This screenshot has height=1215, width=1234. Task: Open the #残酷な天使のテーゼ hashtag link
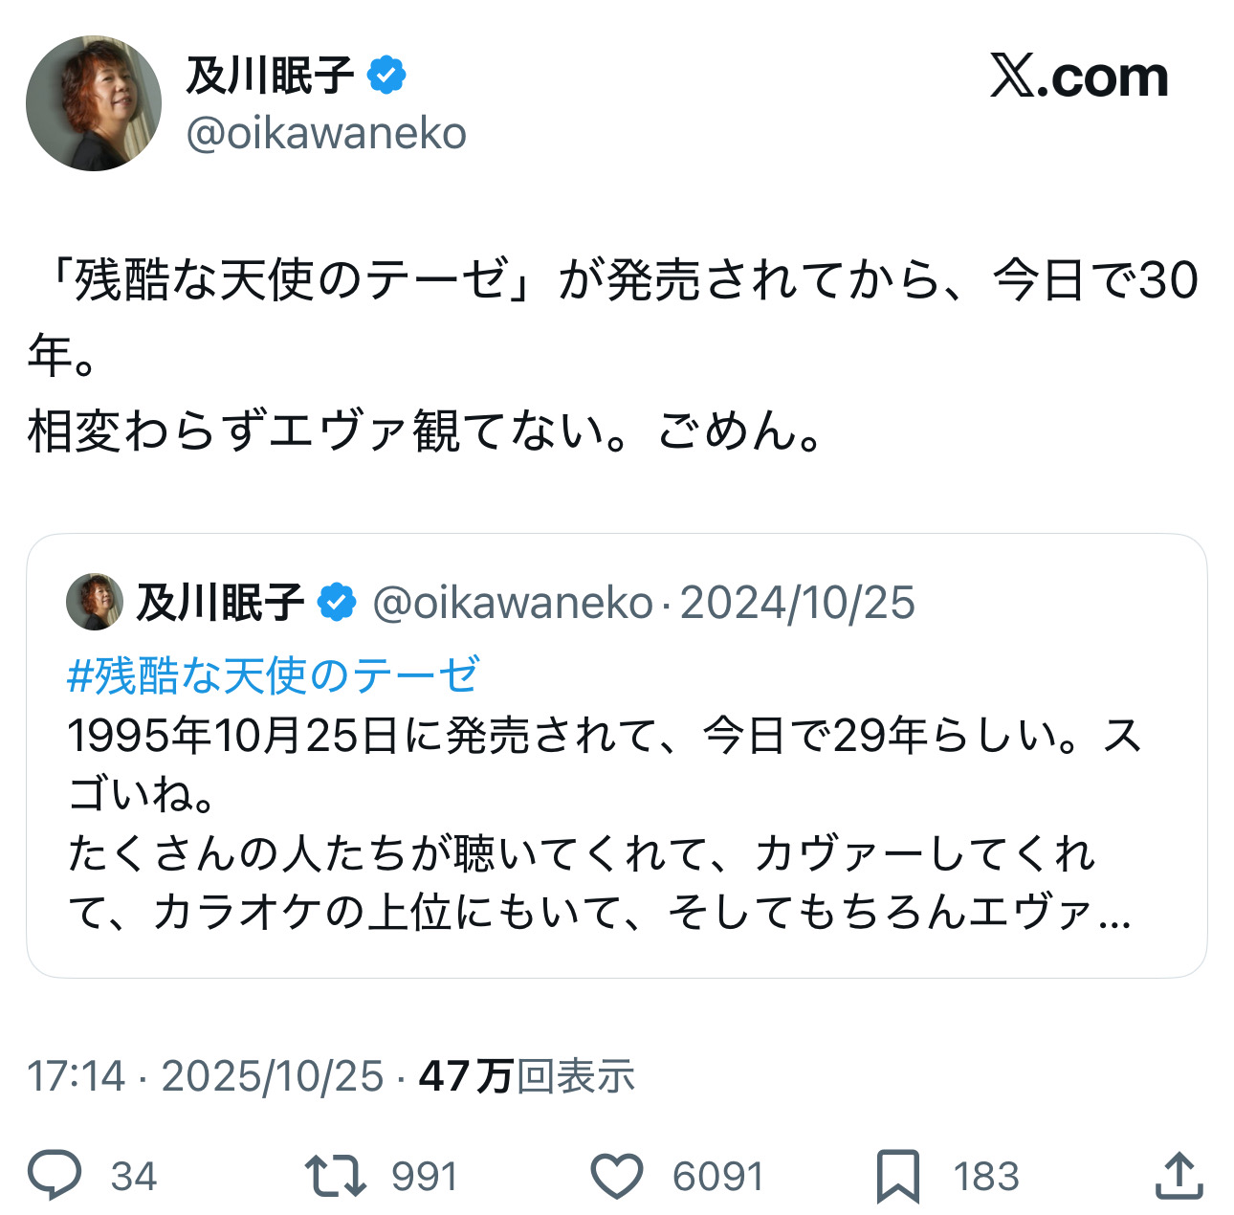pos(273,675)
